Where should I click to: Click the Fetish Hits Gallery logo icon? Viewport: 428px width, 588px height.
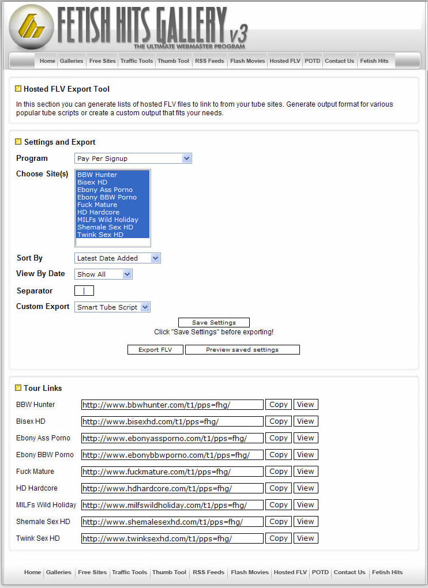tap(32, 27)
